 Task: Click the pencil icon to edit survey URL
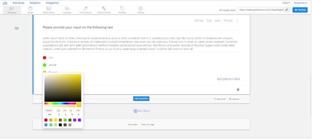tap(287, 10)
